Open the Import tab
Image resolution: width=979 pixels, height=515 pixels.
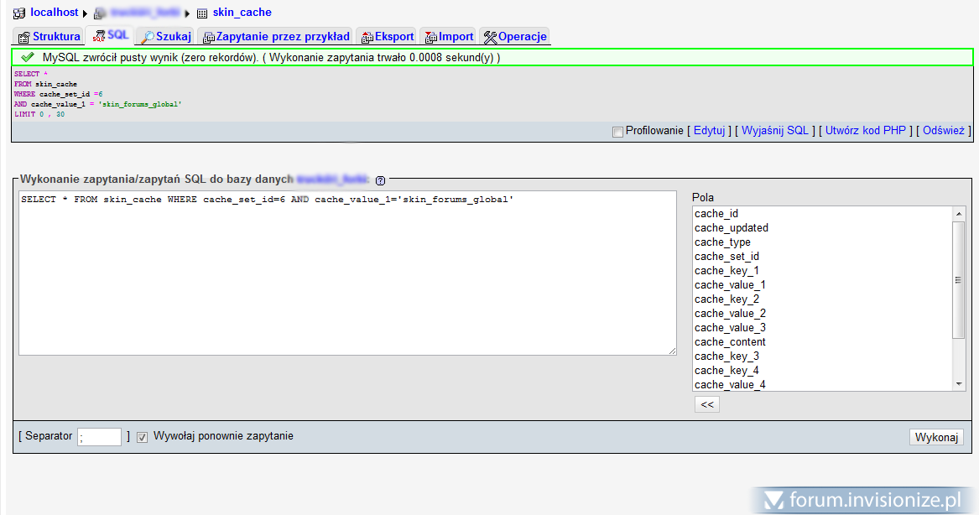449,36
